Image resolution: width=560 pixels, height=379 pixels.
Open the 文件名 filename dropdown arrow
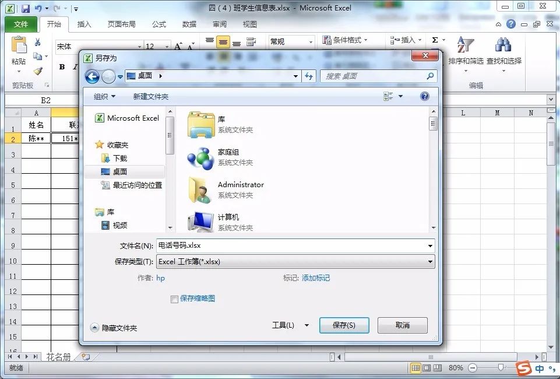[430, 245]
